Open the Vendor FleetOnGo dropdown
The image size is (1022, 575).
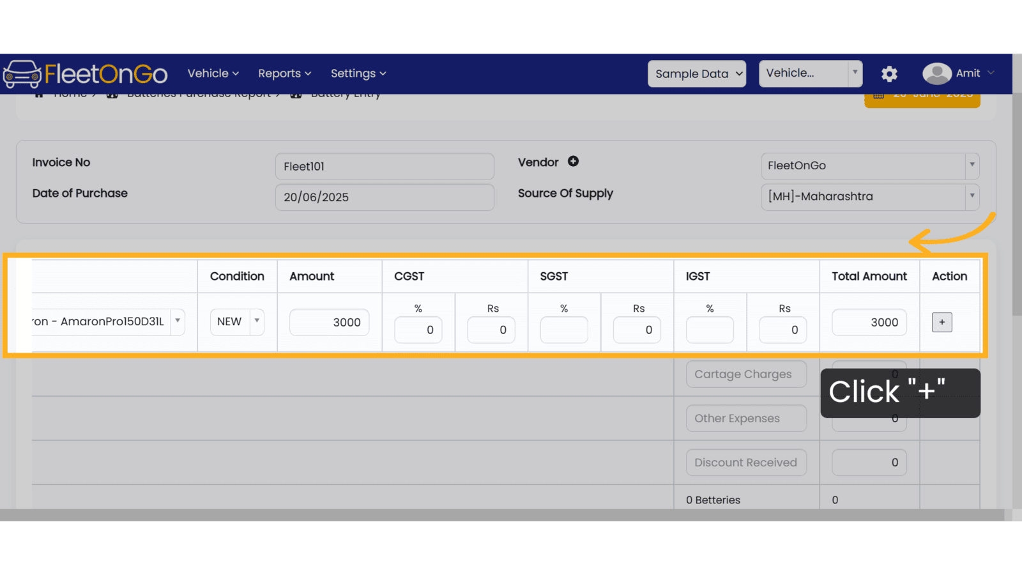(870, 166)
